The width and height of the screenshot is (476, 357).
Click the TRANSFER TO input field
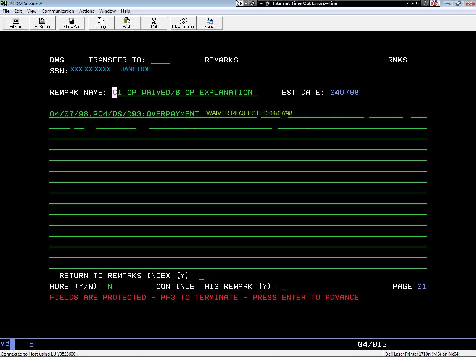click(160, 60)
